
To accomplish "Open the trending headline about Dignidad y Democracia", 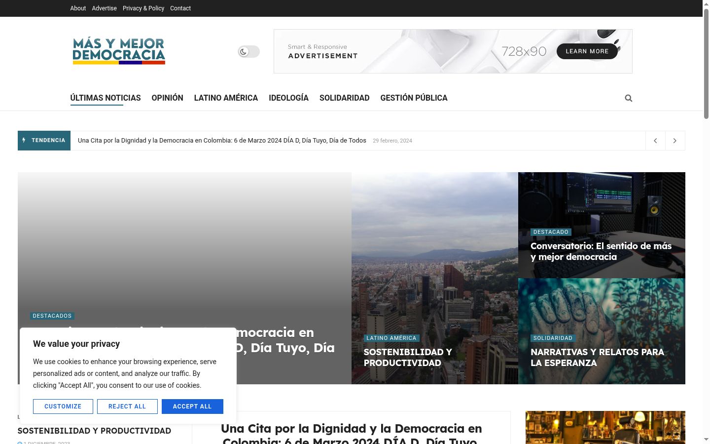I will click(x=222, y=141).
